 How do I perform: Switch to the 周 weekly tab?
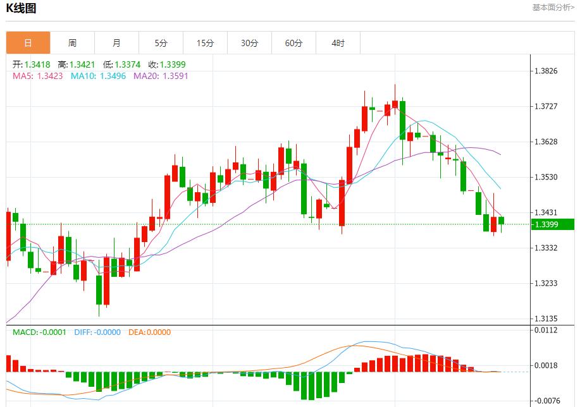pos(72,43)
